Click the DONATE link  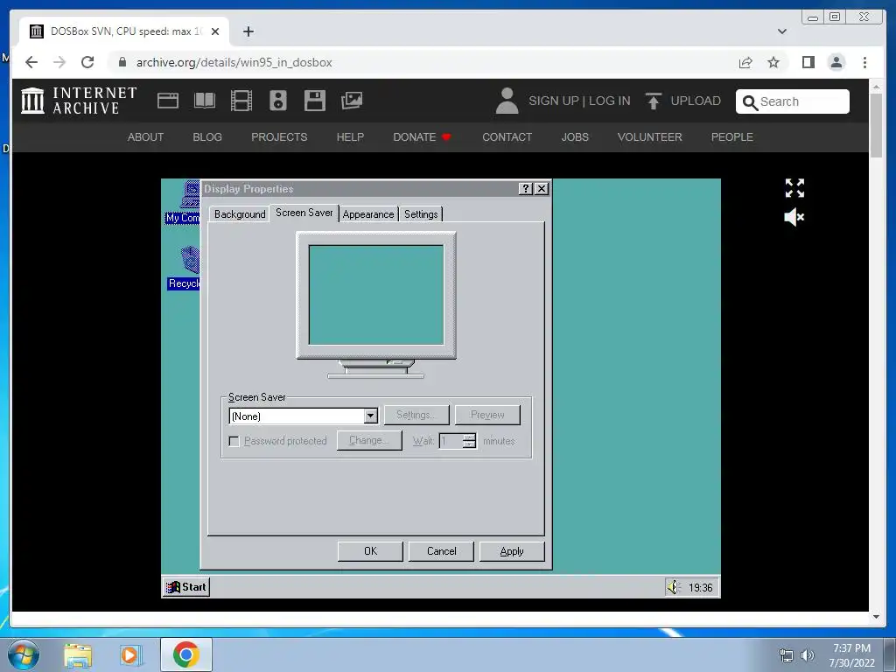tap(422, 137)
